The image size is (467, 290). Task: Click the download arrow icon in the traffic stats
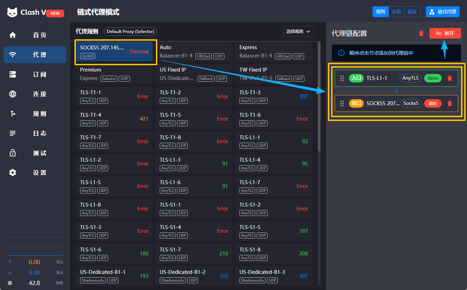(x=10, y=272)
